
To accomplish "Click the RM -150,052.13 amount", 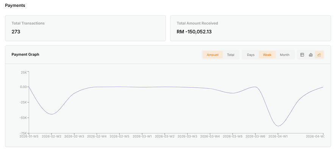I will point(194,32).
